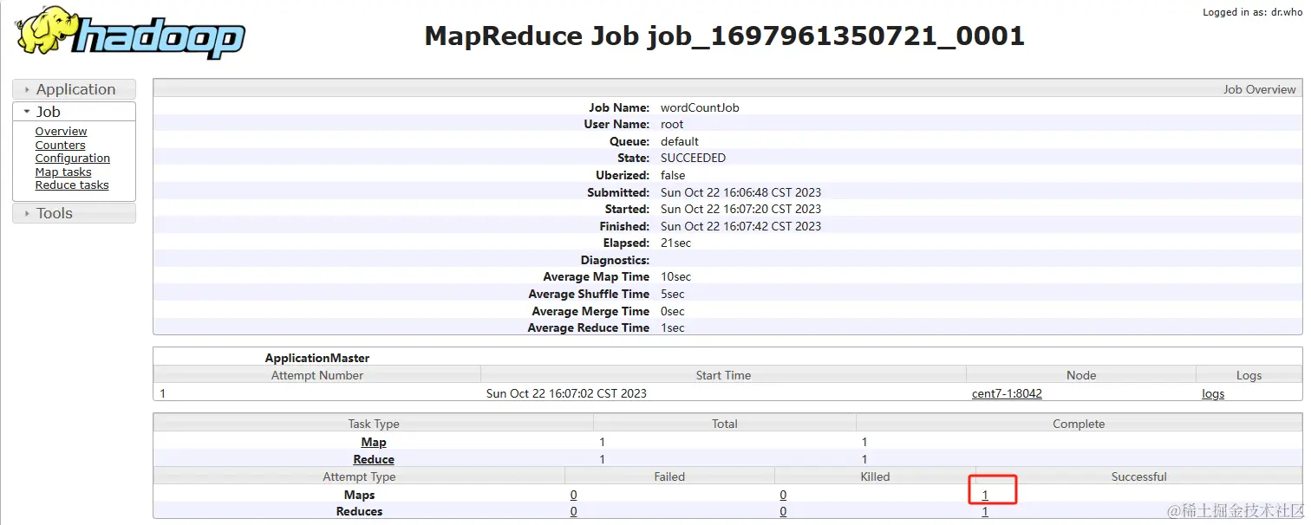Click the Attempt Number column header
The width and height of the screenshot is (1311, 525).
pyautogui.click(x=317, y=375)
